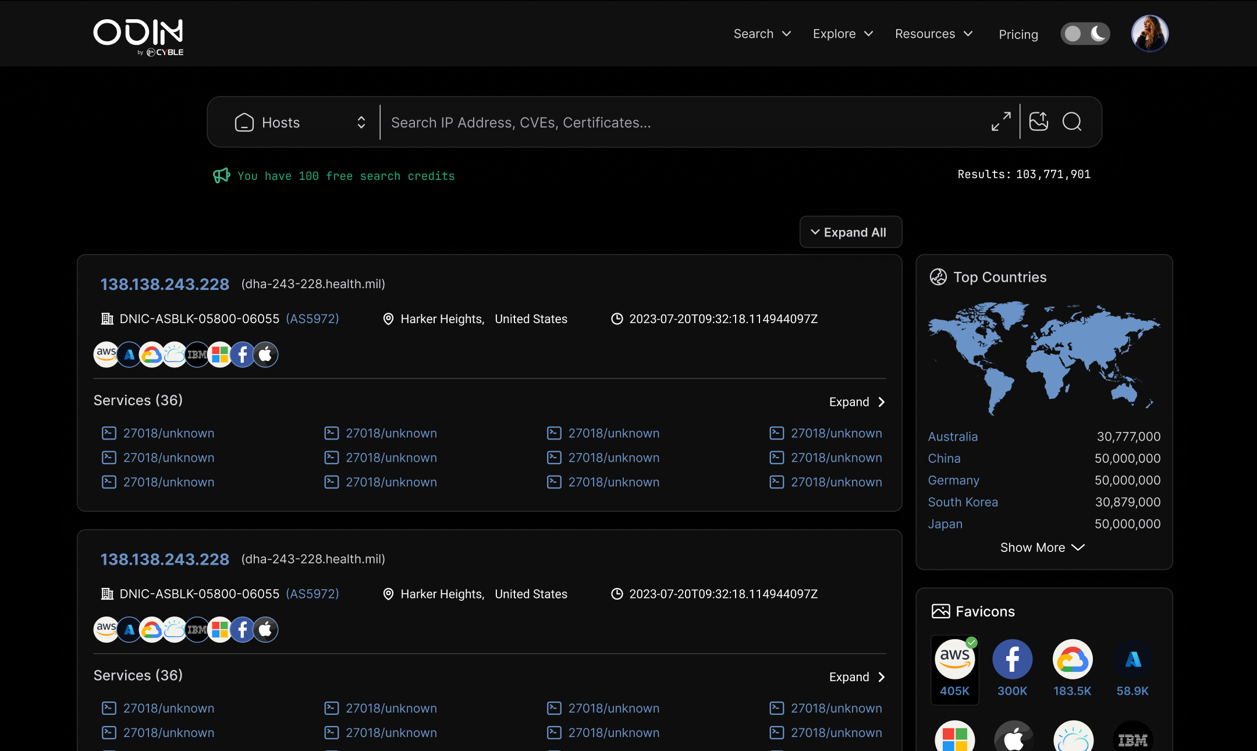Open first 138.138.243.228 host link
This screenshot has width=1257, height=751.
pos(165,284)
